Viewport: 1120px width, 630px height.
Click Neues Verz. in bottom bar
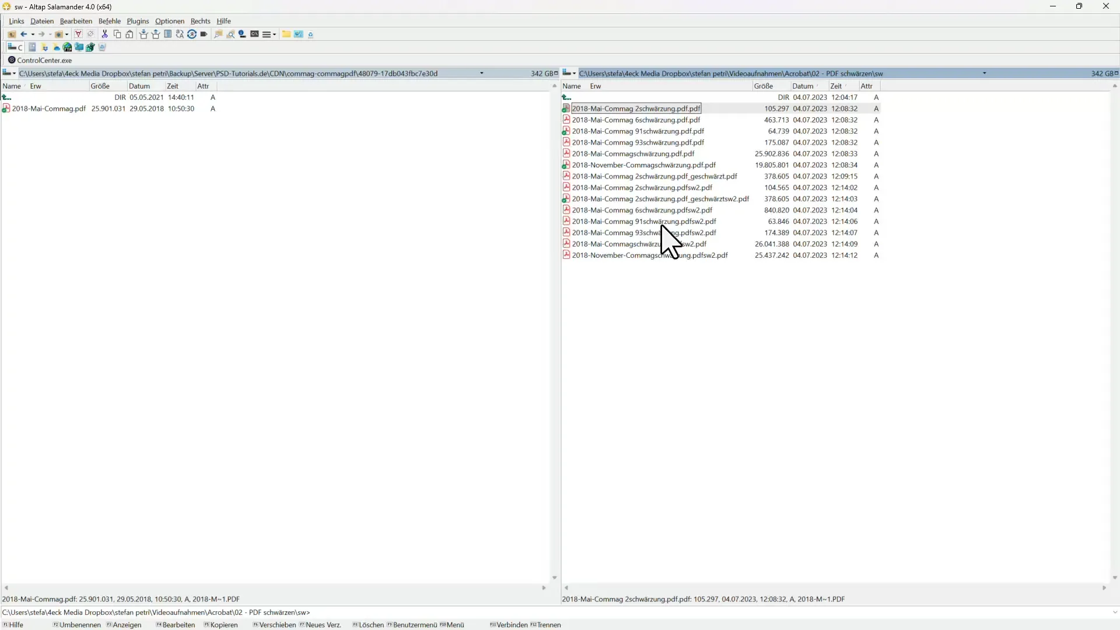(x=320, y=625)
